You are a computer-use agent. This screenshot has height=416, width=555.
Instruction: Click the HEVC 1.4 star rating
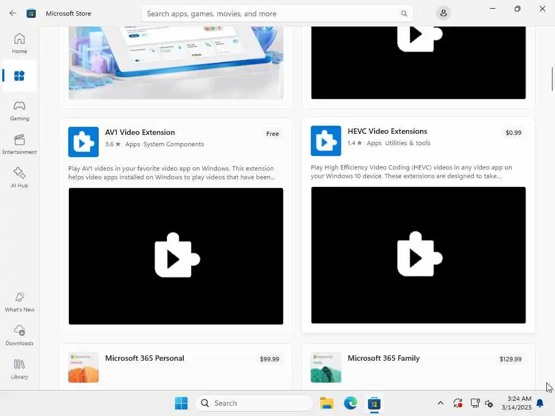pyautogui.click(x=354, y=143)
